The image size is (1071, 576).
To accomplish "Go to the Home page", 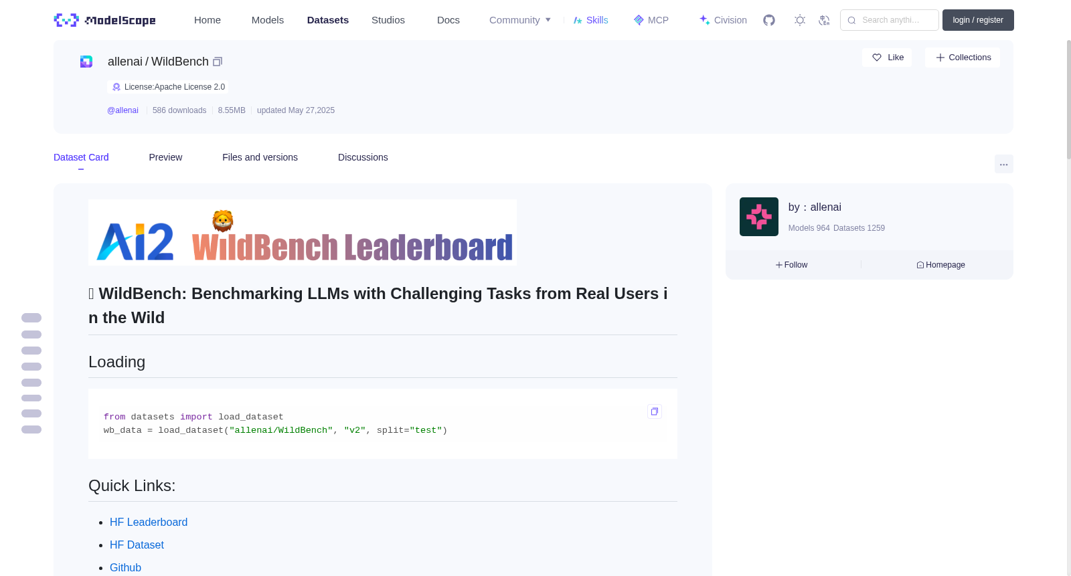I will (x=208, y=20).
